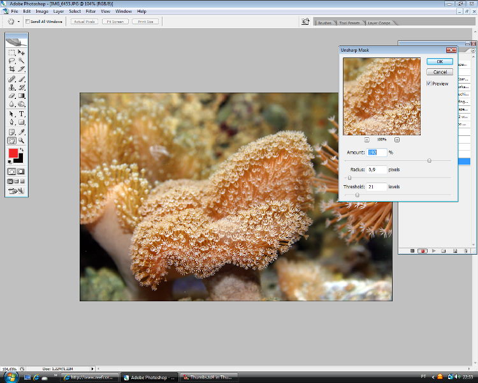Viewport: 478px width, 383px height.
Task: Open the Hand tool preset dropdown
Action: [18, 22]
